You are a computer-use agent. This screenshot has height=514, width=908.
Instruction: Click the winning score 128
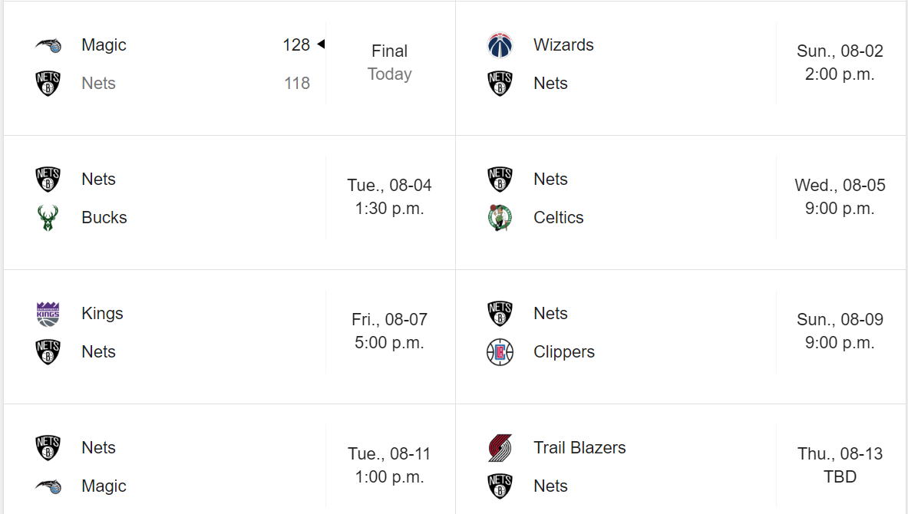click(x=296, y=45)
